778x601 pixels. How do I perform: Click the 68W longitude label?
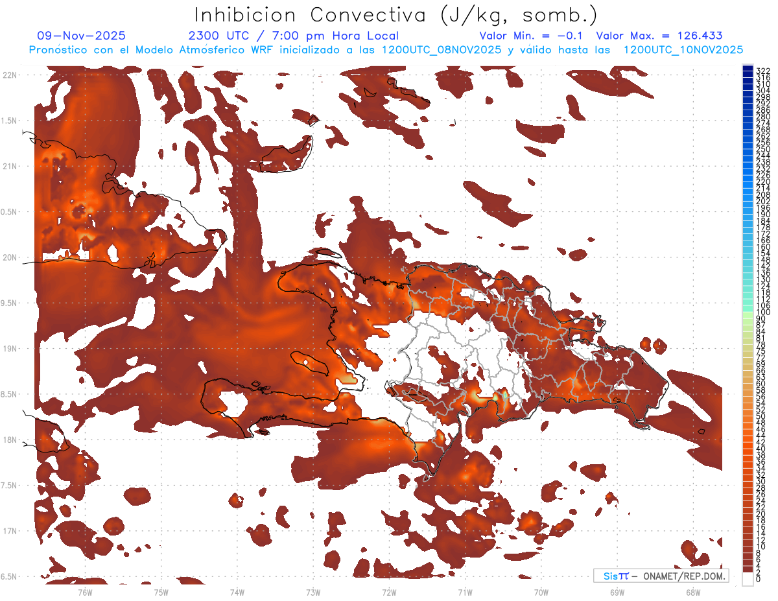[x=693, y=592]
